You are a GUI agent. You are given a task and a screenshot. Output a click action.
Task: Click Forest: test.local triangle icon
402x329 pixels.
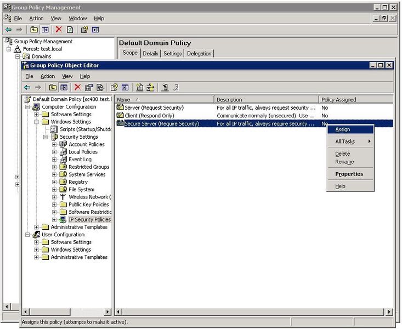18,49
